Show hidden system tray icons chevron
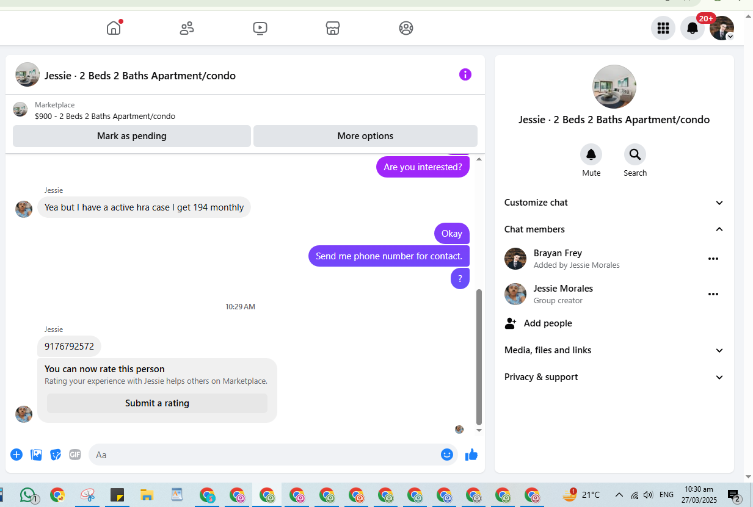Viewport: 753px width, 507px height. (619, 495)
